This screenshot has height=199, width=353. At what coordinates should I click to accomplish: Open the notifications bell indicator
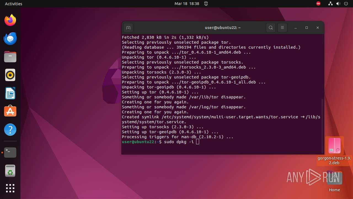point(206,4)
